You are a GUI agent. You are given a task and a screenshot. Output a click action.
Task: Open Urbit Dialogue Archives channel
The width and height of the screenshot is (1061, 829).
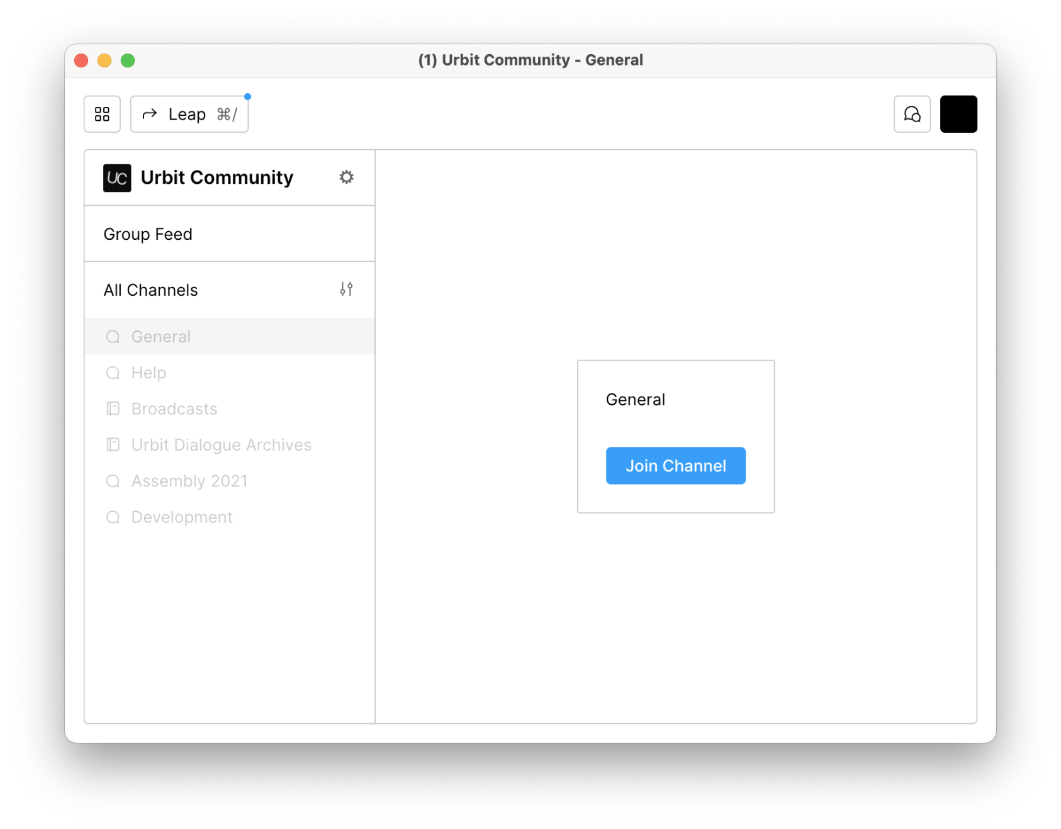[x=230, y=445]
